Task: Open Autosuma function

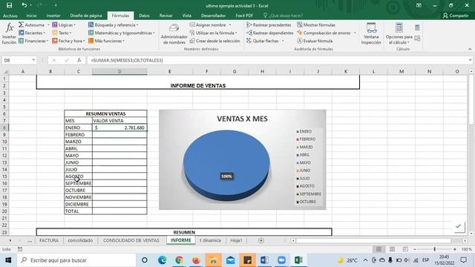Action: coord(31,24)
